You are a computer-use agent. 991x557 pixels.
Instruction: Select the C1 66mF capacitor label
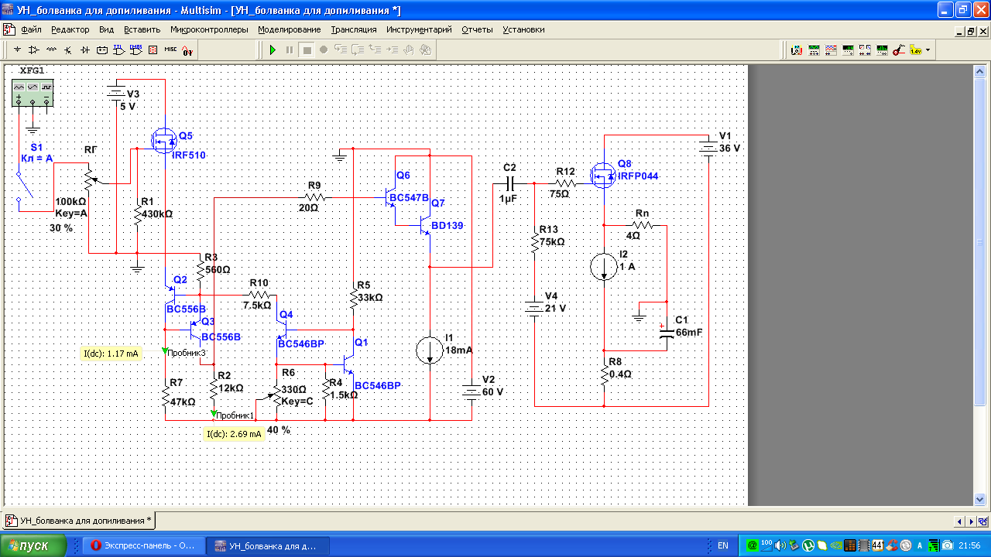[688, 326]
